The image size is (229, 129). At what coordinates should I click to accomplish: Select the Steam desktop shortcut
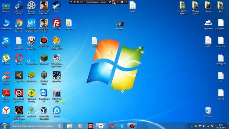(x=57, y=7)
